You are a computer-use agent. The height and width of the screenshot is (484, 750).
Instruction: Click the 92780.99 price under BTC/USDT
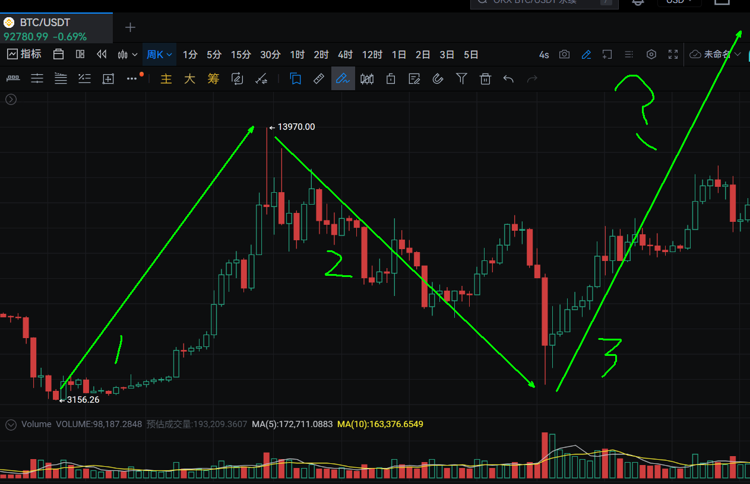[26, 37]
